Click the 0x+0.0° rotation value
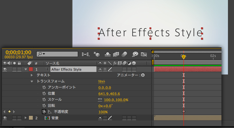234x128 pixels. click(x=105, y=106)
